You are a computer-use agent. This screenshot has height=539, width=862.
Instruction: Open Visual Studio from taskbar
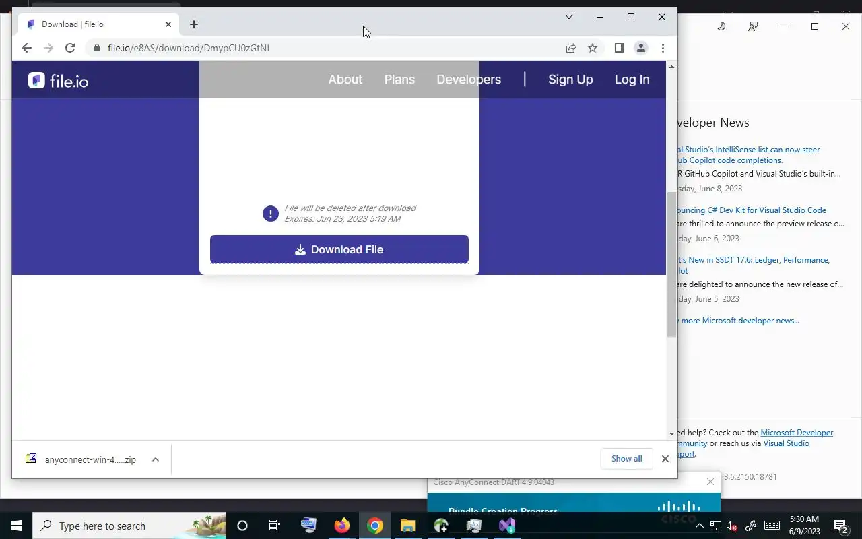[507, 526]
